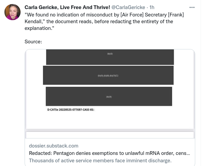Open the @CarlaGericke handle link
This screenshot has height=166, width=205.
click(129, 7)
